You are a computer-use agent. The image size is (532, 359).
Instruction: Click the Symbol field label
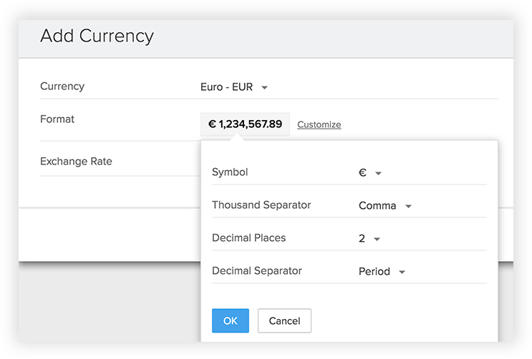230,172
